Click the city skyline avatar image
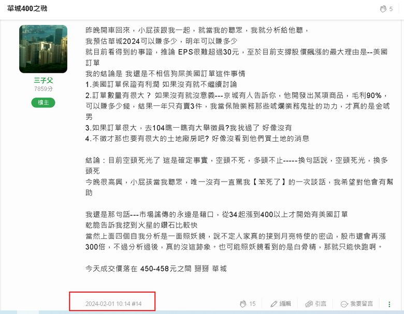The image size is (404, 314). tap(44, 49)
